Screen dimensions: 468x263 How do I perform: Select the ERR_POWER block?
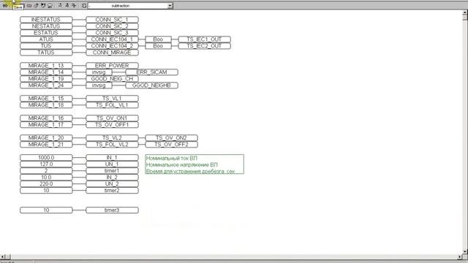112,66
